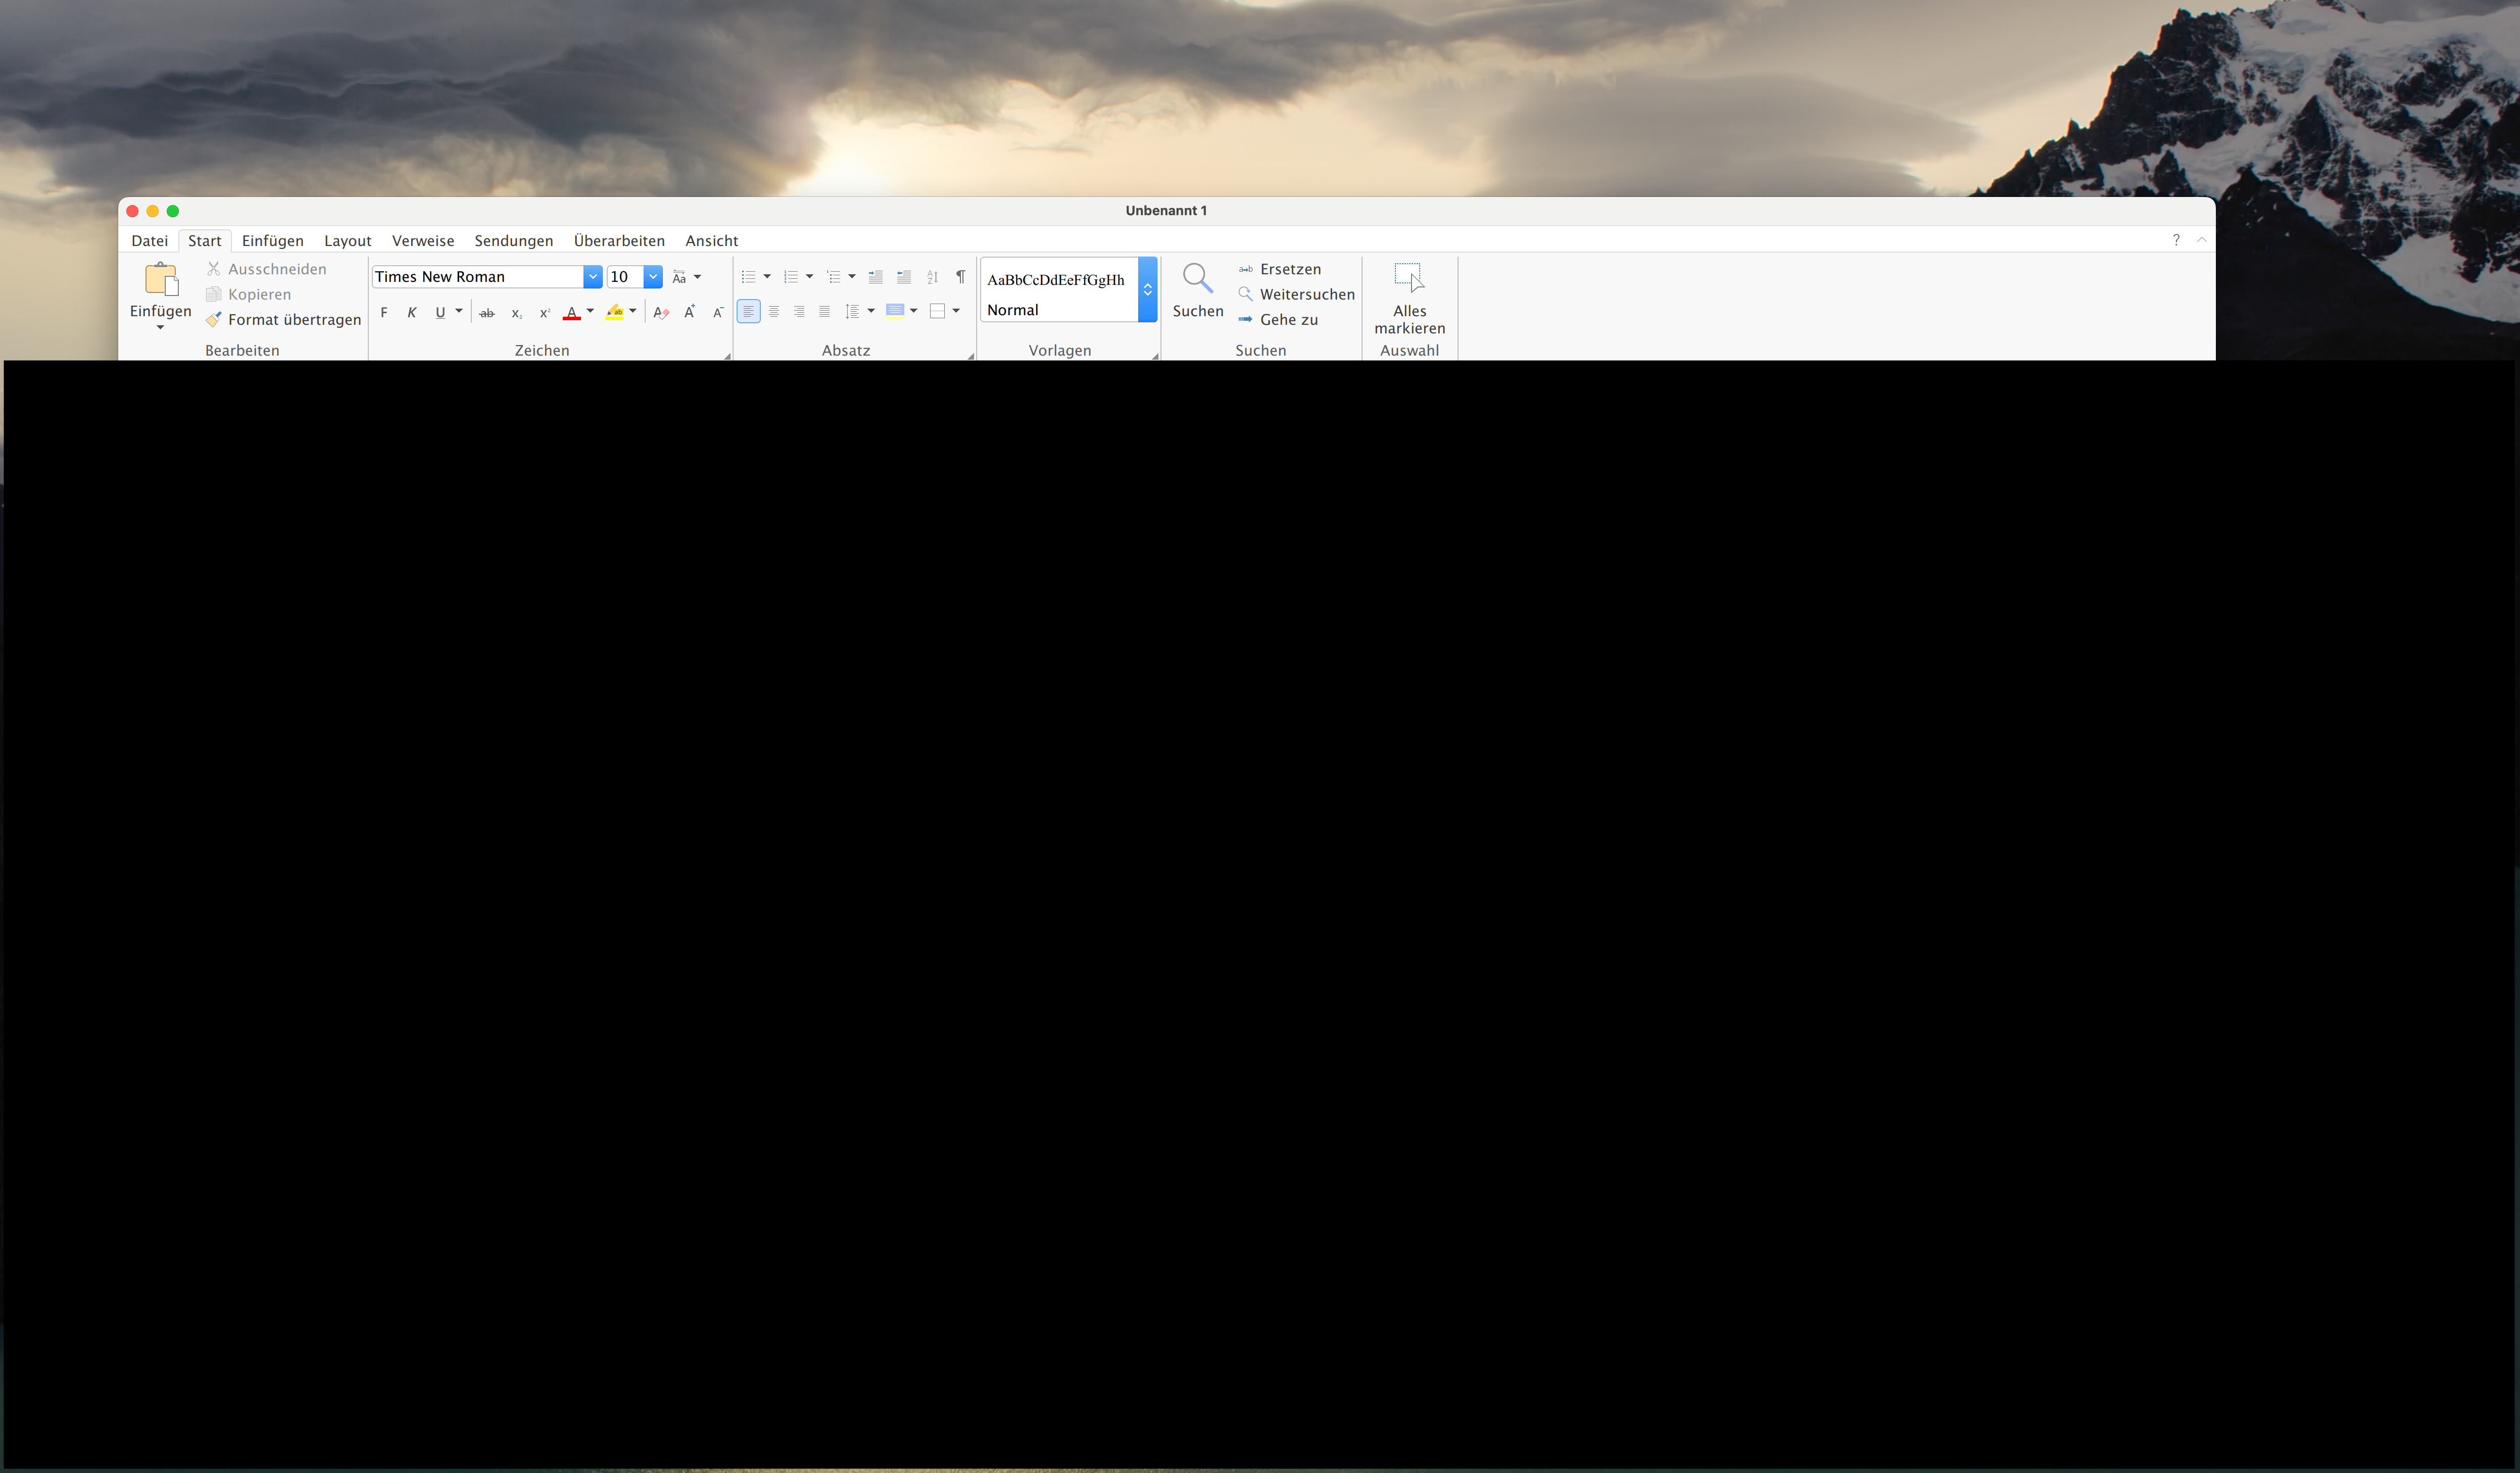2520x1473 pixels.
Task: Set left text alignment
Action: (x=748, y=311)
